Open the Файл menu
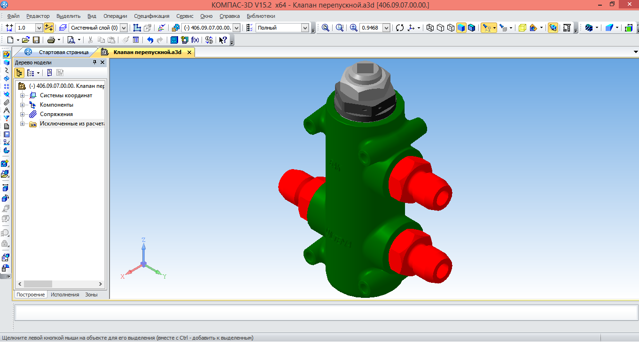Image resolution: width=639 pixels, height=342 pixels. (13, 16)
